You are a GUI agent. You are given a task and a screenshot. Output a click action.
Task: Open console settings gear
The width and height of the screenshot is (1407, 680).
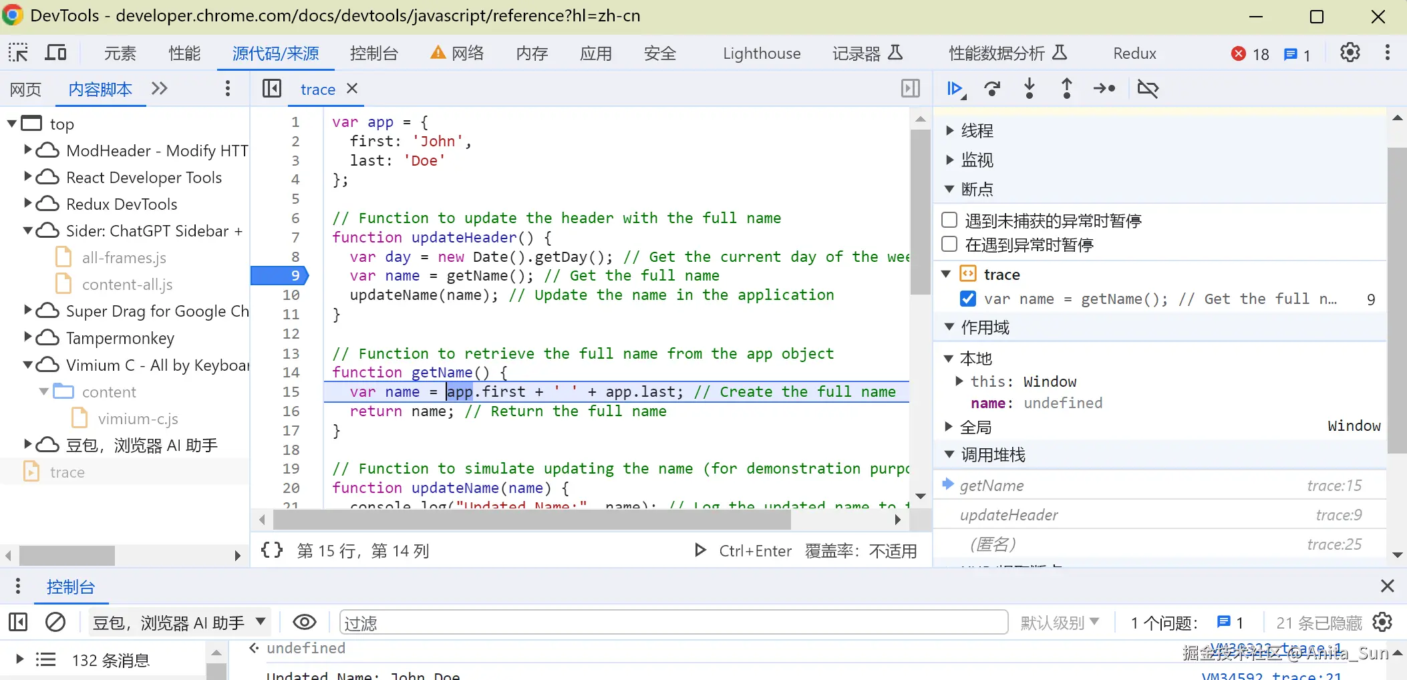click(1382, 623)
